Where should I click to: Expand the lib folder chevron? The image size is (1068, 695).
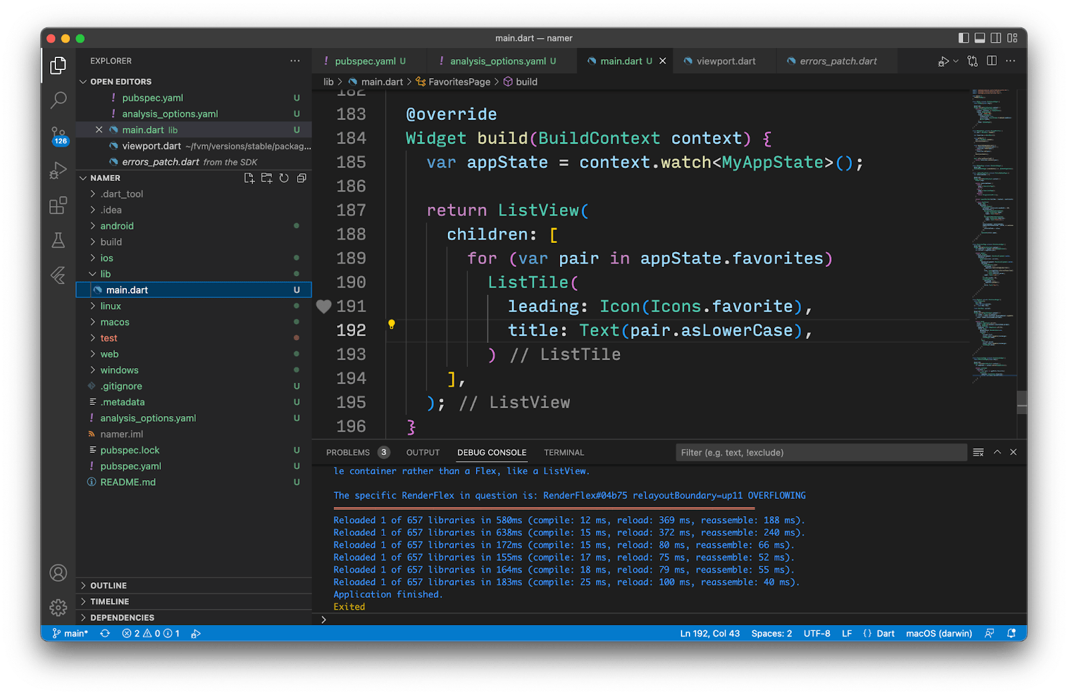pos(93,273)
